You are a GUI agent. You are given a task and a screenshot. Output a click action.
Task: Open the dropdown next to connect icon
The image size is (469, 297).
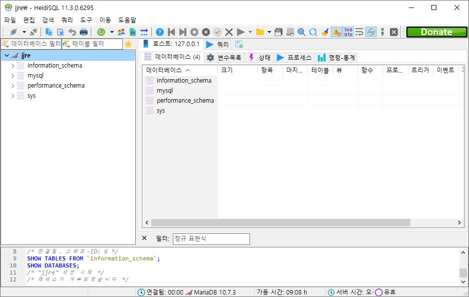tap(24, 32)
